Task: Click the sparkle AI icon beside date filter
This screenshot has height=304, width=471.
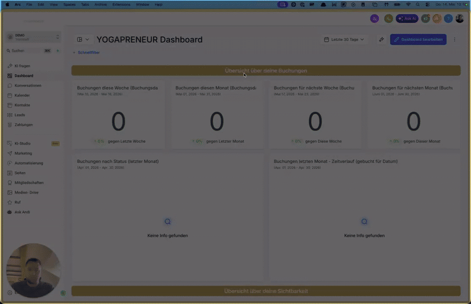Action: point(381,39)
